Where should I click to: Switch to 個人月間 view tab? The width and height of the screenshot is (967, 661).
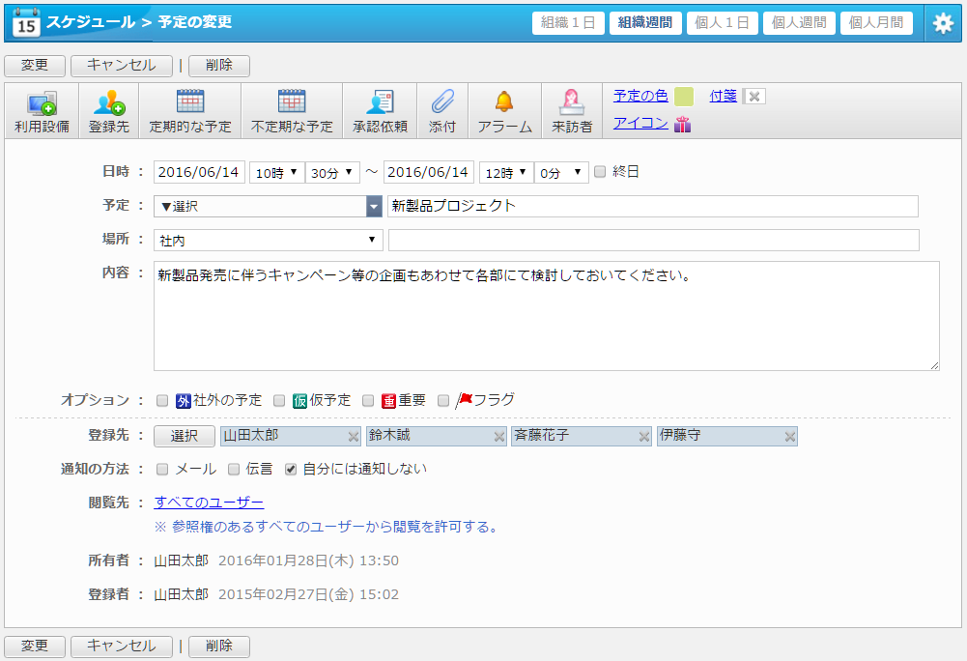[x=875, y=24]
